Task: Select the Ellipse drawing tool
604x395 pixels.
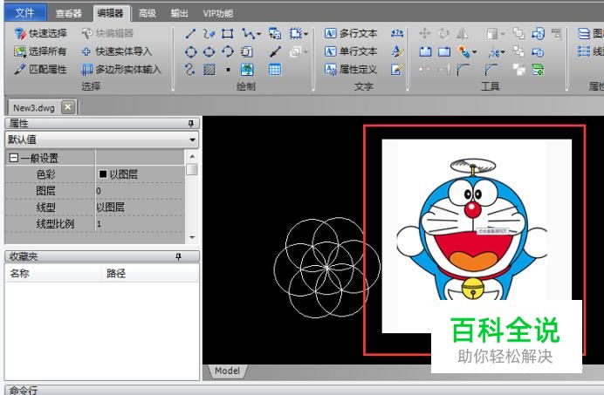Action: tap(209, 51)
